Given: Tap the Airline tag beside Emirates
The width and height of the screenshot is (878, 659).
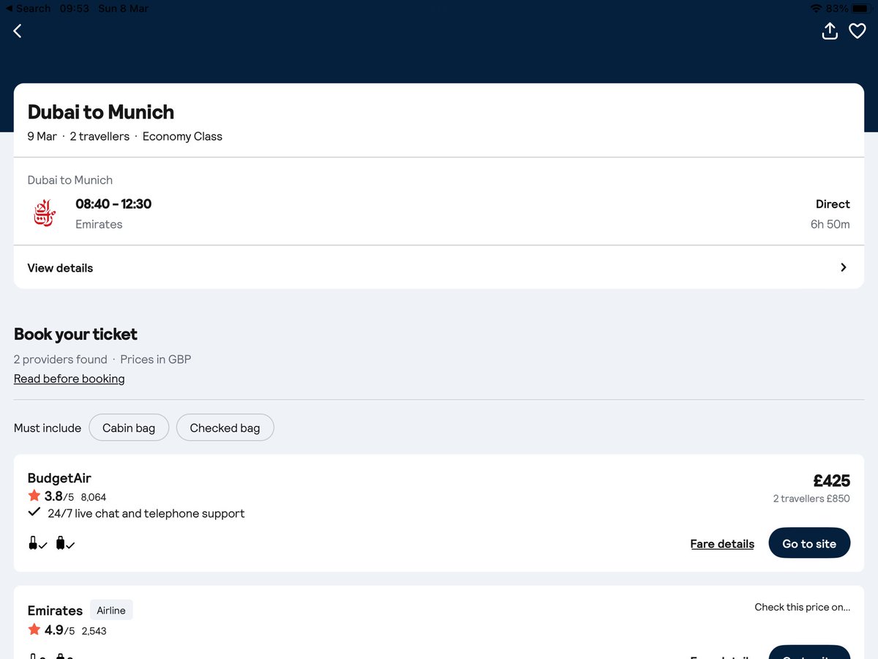Looking at the screenshot, I should click(x=111, y=611).
